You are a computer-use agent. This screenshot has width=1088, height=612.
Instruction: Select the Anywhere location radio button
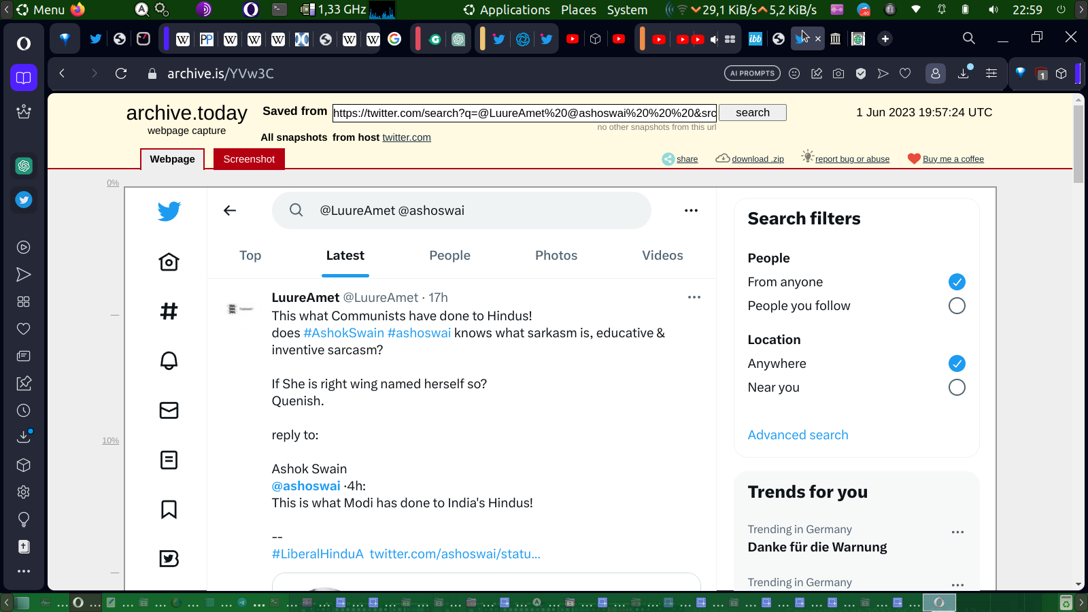click(x=957, y=364)
